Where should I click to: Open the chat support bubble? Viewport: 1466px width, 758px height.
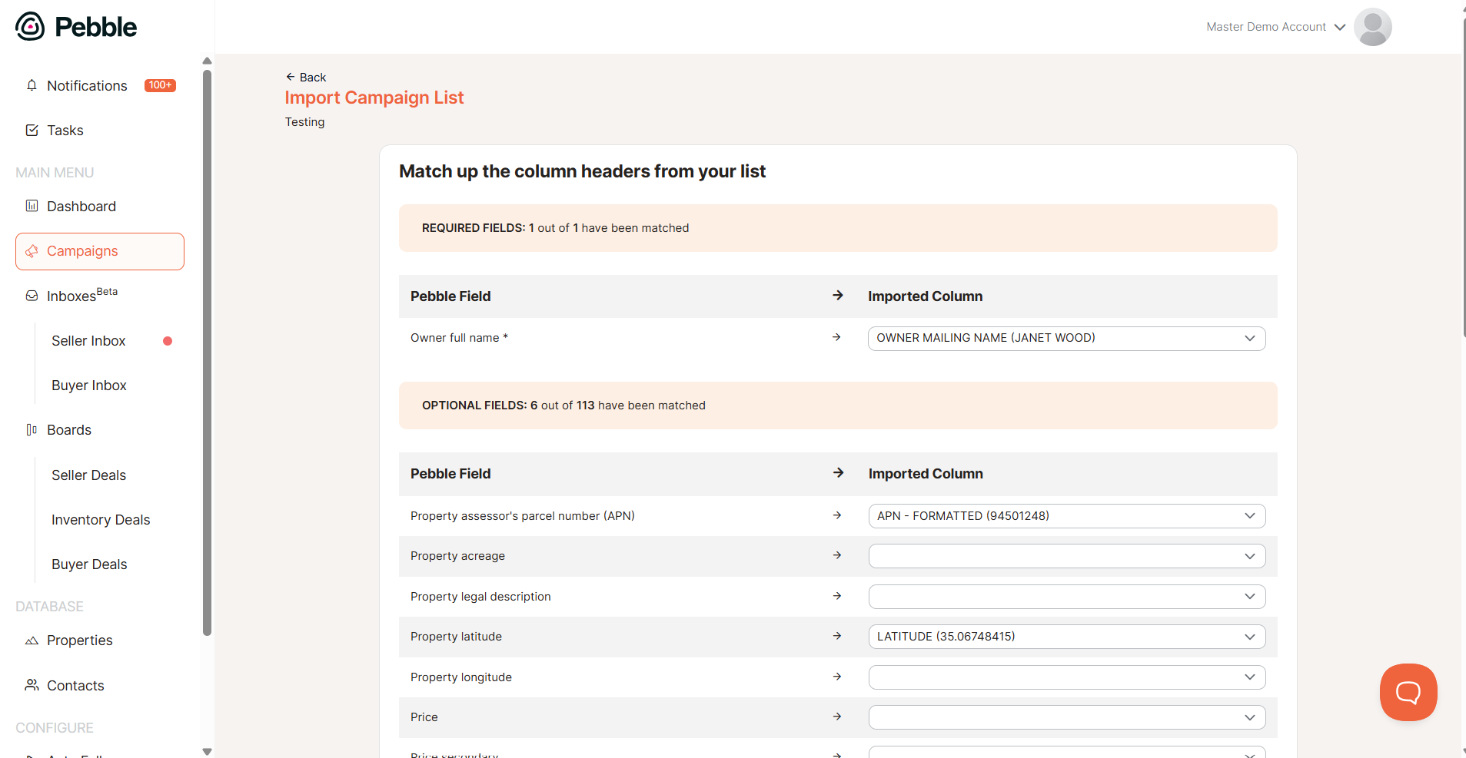click(x=1408, y=692)
